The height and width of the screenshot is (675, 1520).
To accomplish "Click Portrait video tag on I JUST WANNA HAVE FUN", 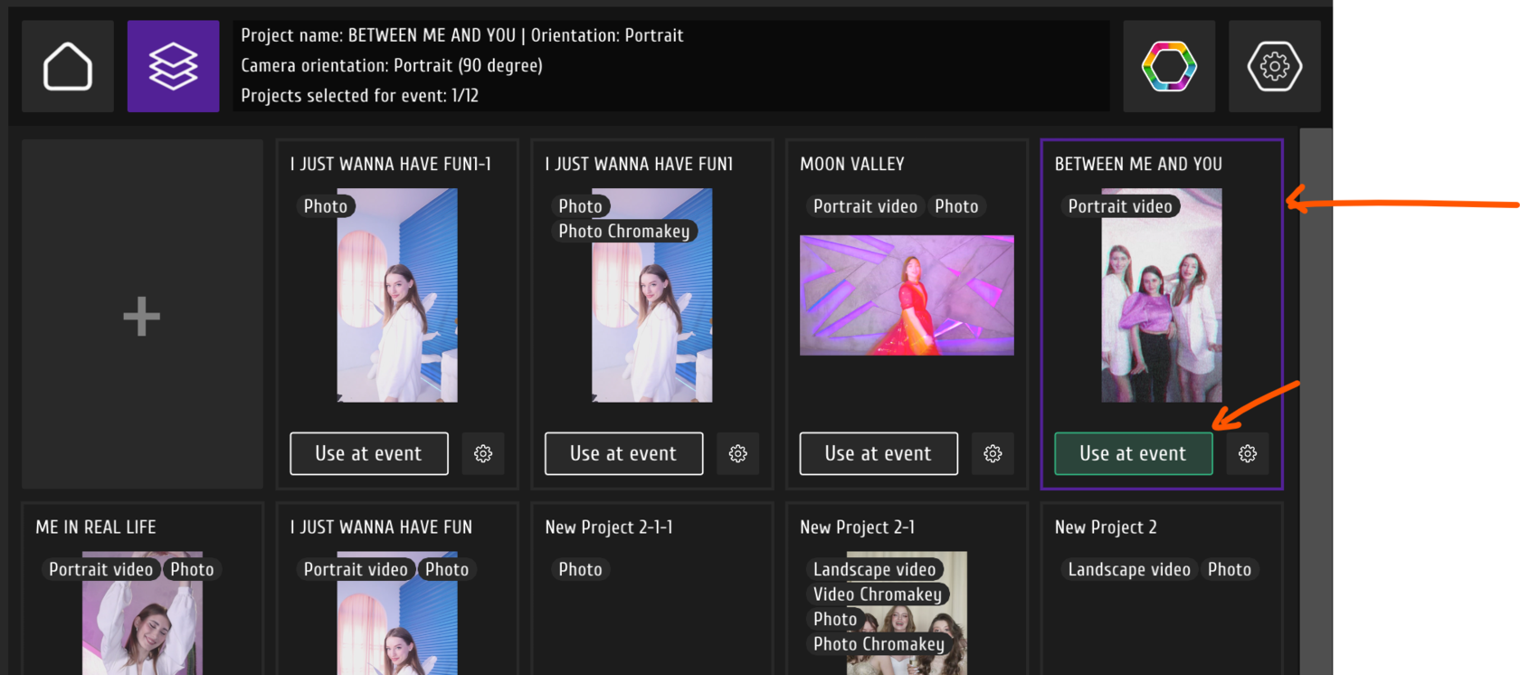I will (356, 569).
